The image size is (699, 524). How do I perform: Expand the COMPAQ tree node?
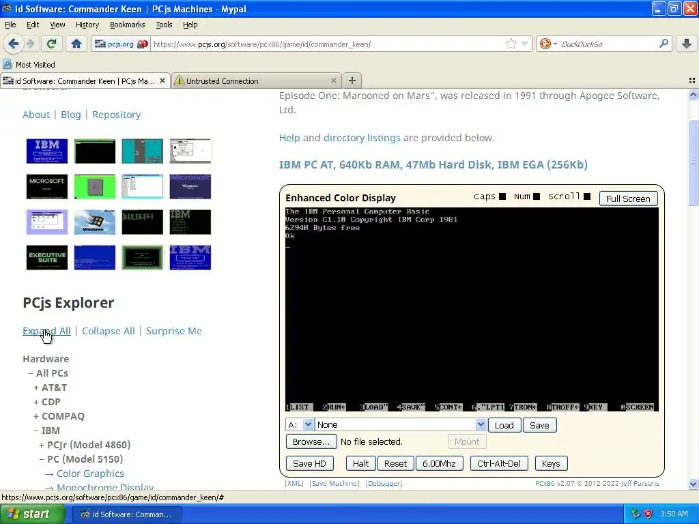pyautogui.click(x=36, y=416)
